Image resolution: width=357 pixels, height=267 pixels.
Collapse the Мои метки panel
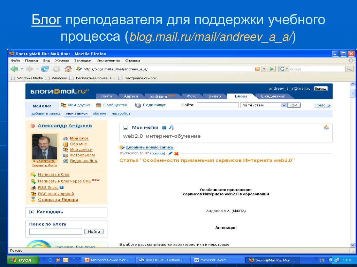(x=126, y=128)
